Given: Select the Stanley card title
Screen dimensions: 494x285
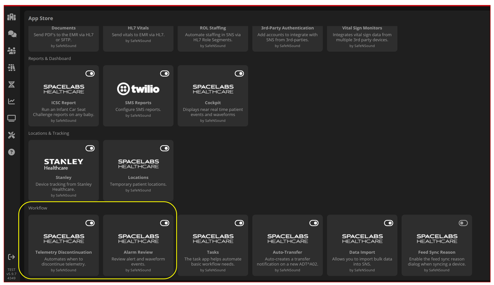Looking at the screenshot, I should click(x=64, y=178).
